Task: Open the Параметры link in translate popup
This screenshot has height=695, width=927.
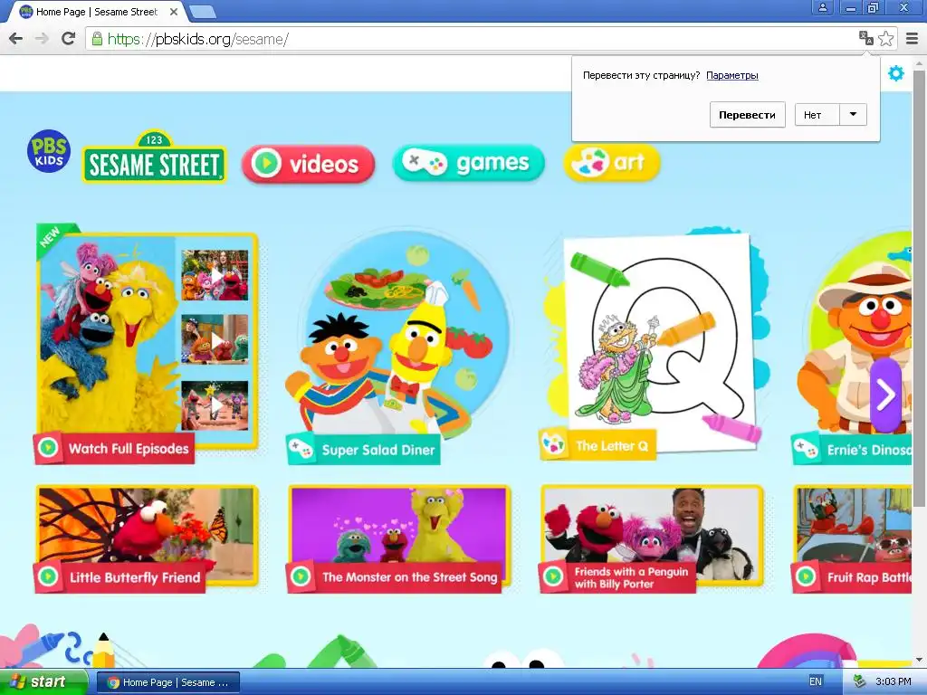Action: click(x=731, y=75)
